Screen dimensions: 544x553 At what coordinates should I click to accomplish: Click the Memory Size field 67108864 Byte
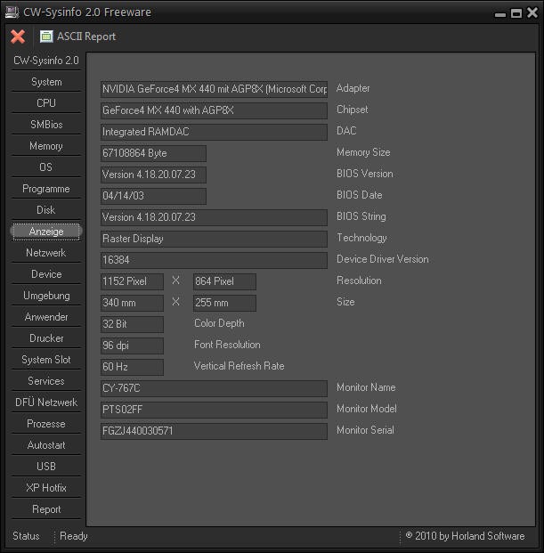pyautogui.click(x=153, y=153)
